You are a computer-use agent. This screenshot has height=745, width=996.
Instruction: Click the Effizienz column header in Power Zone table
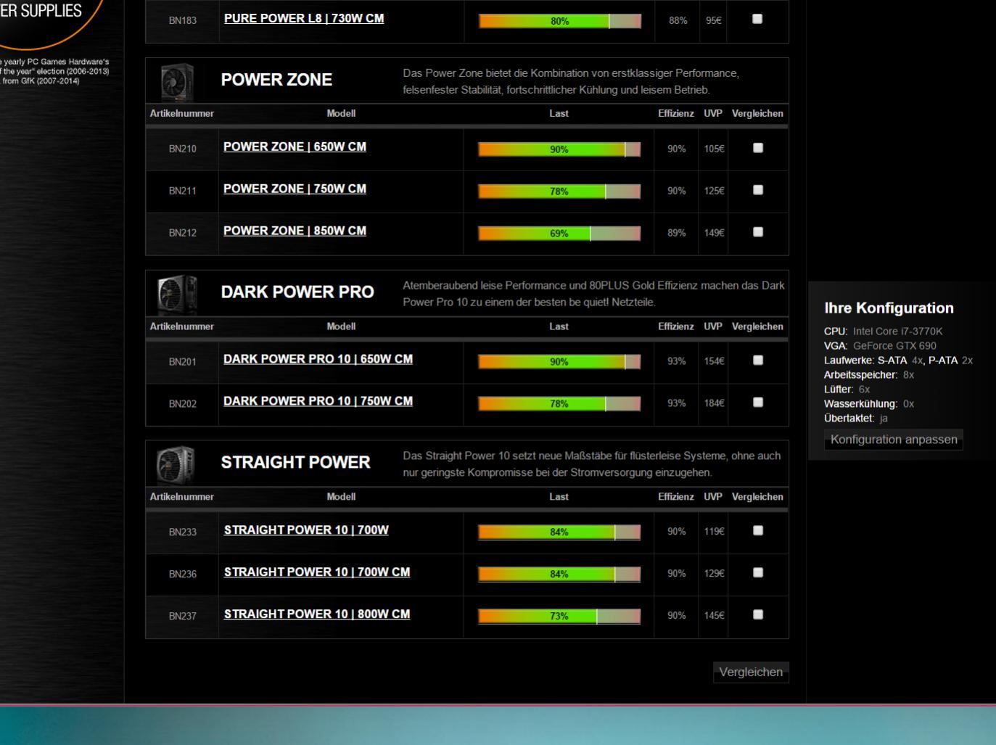click(x=676, y=114)
